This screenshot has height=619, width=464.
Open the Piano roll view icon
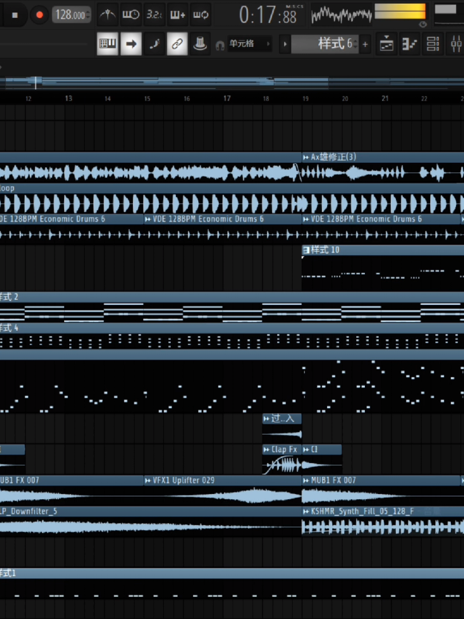[x=410, y=44]
